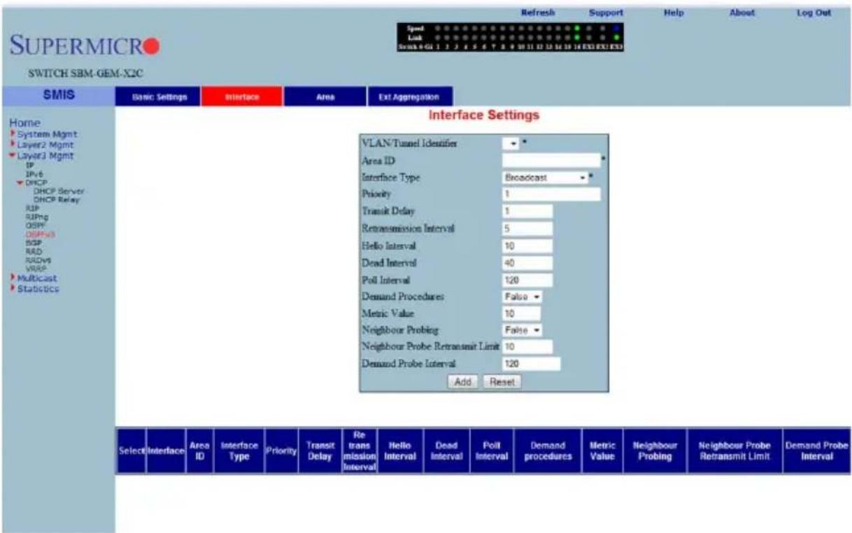Click the Area ID input field
The image size is (852, 533).
click(551, 160)
